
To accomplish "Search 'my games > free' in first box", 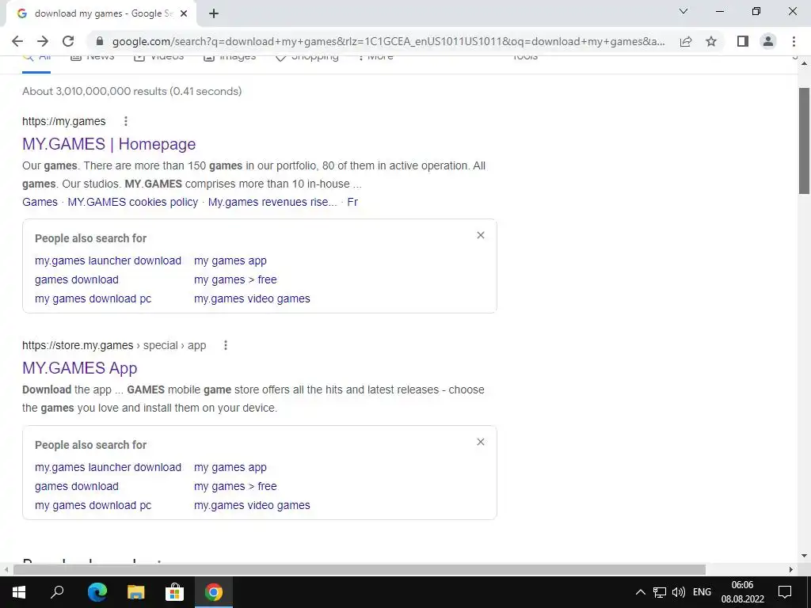I will pos(235,279).
